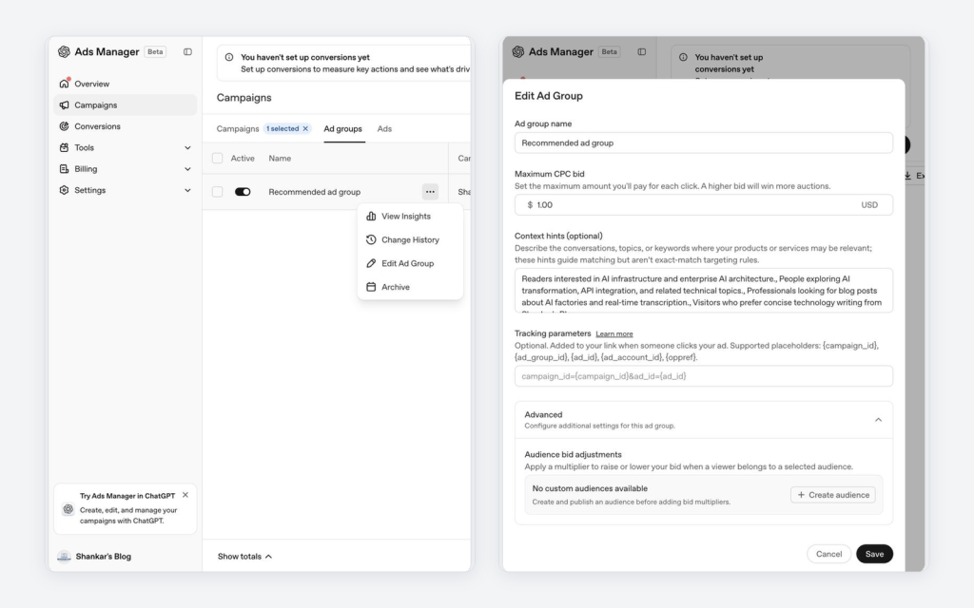Click the Tracking parameters input field
Viewport: 974px width, 608px height.
pos(704,376)
